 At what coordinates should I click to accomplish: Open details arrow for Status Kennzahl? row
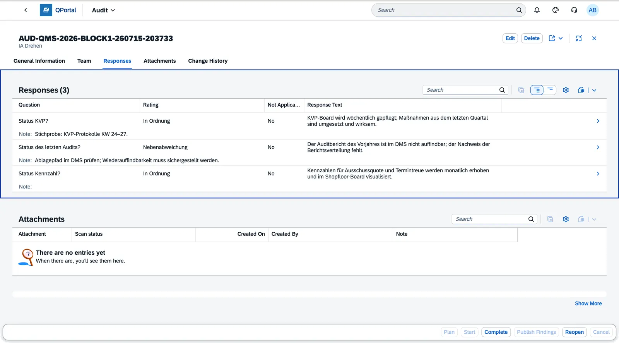(x=598, y=174)
